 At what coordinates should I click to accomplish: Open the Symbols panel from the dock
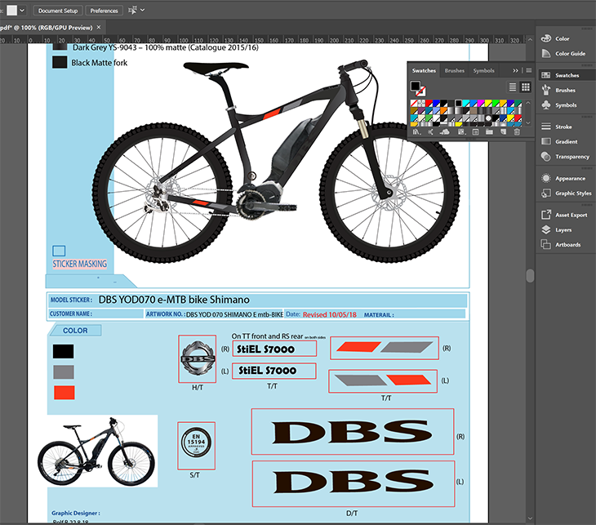click(x=546, y=105)
